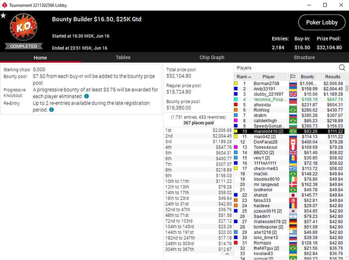The height and width of the screenshot is (260, 349).
Task: Click the progressive knockout info icon
Action: pos(87,96)
